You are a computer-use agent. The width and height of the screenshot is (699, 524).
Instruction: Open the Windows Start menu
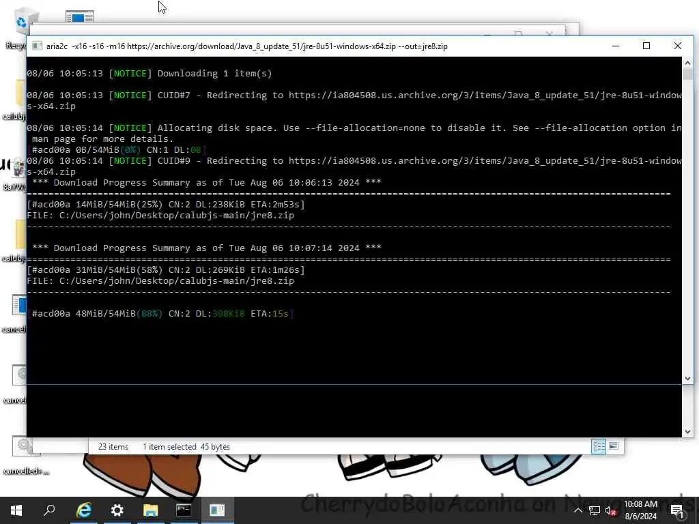16,510
